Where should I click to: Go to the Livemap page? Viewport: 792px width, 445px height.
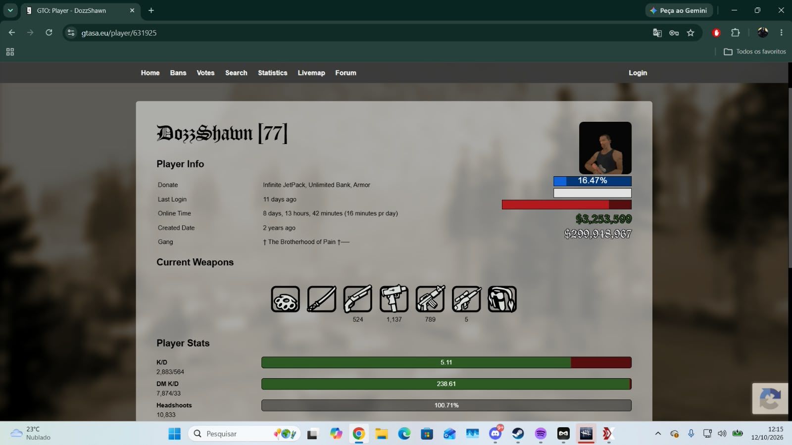(x=311, y=73)
